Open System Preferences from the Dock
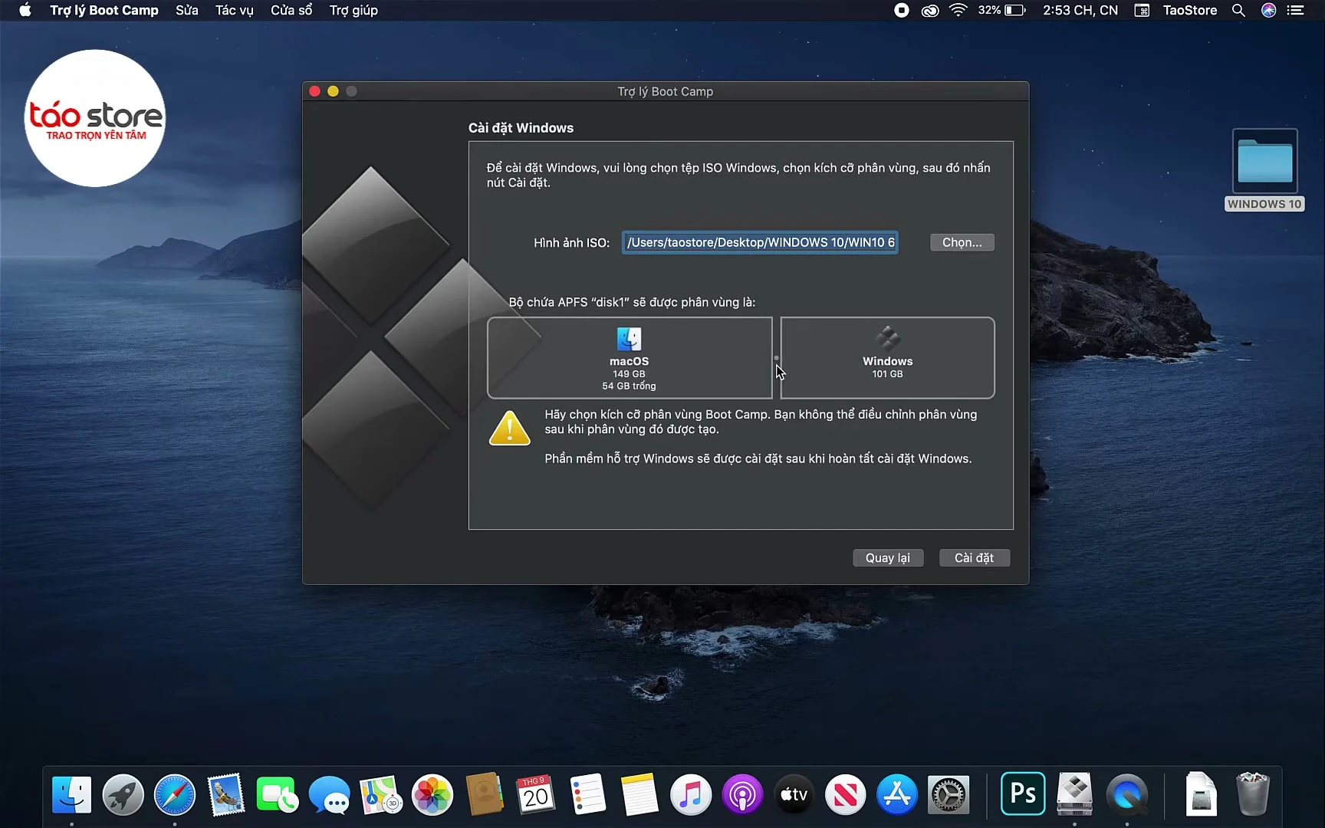1325x828 pixels. pos(948,794)
